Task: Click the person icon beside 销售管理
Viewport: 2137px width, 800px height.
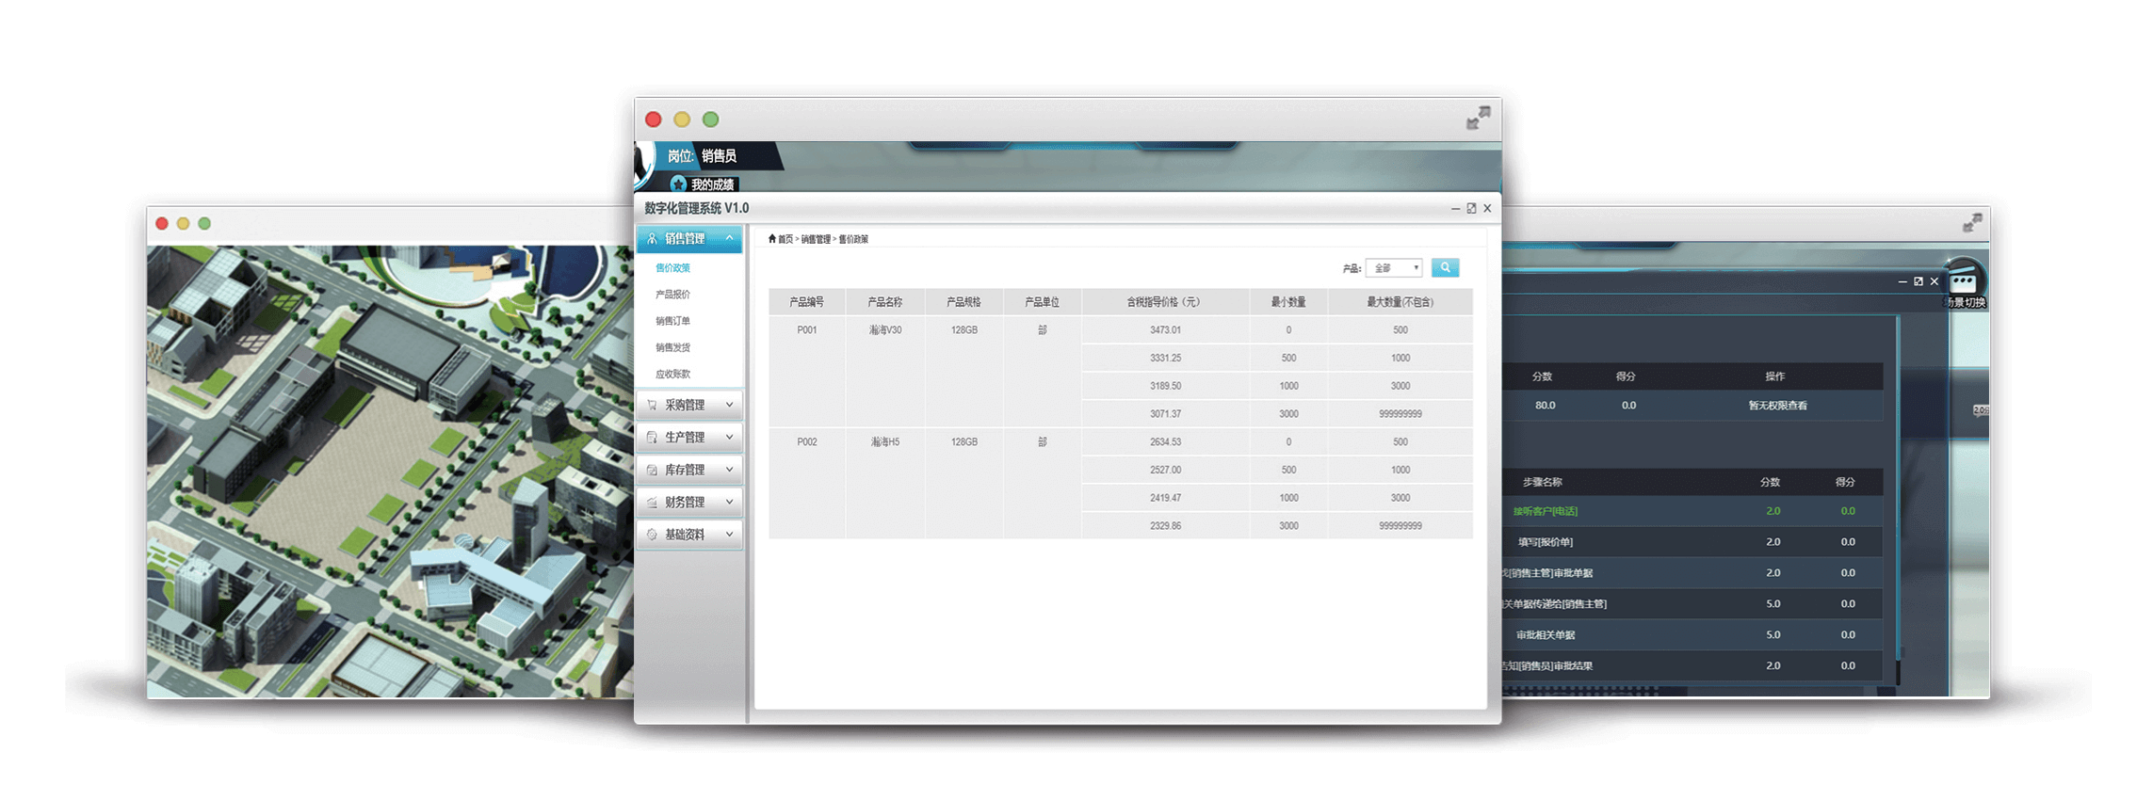Action: [652, 239]
